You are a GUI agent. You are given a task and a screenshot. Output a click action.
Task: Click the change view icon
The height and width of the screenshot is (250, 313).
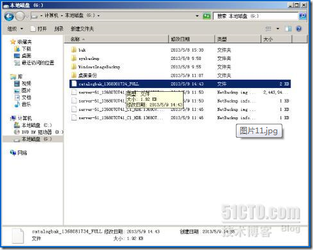tap(268, 29)
